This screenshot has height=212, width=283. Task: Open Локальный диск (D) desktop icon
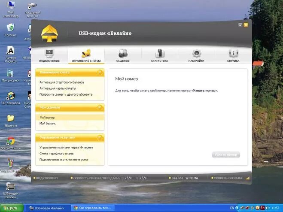click(33, 10)
